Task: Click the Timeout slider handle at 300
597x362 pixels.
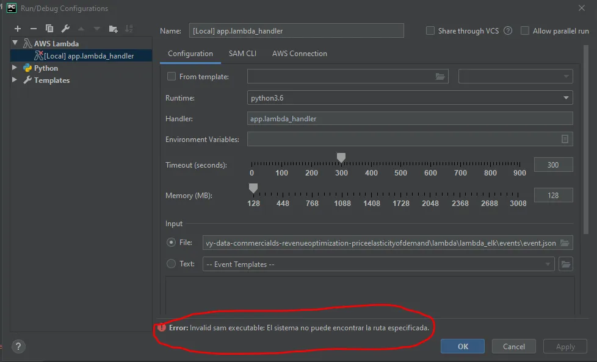Action: [341, 157]
